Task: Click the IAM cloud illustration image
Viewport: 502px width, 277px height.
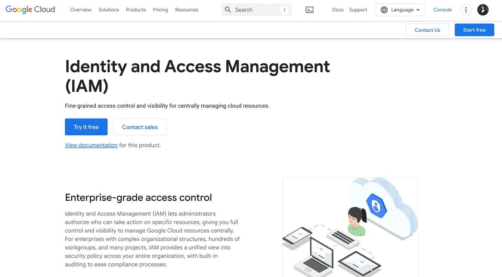Action: [x=350, y=227]
